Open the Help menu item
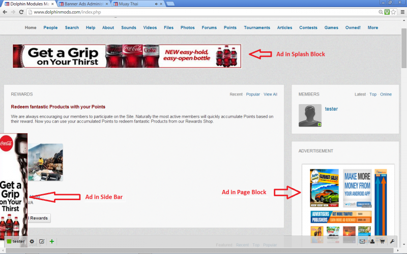The width and height of the screenshot is (407, 254). (91, 27)
